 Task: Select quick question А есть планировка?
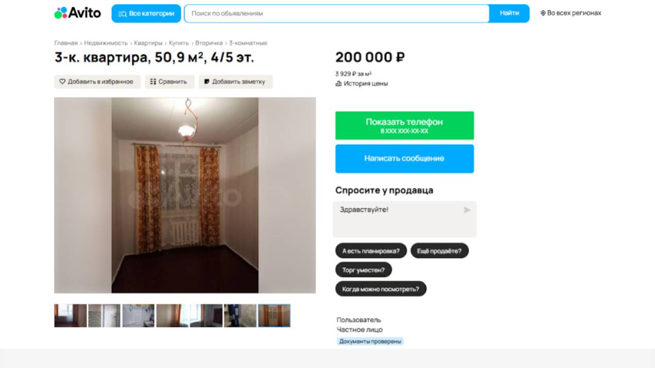pos(371,251)
